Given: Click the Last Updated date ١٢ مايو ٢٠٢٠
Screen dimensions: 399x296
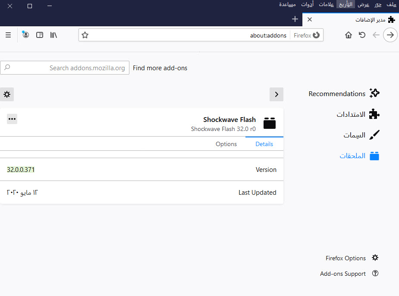Looking at the screenshot, I should click(x=22, y=193).
